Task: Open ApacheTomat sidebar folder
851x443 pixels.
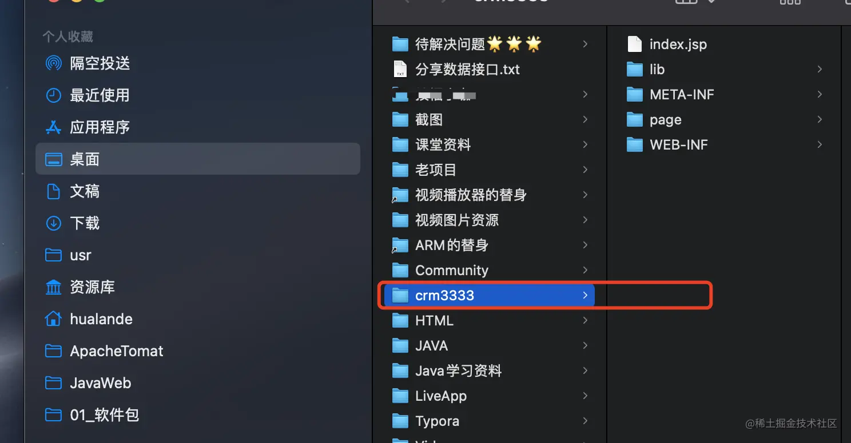Action: coord(105,351)
